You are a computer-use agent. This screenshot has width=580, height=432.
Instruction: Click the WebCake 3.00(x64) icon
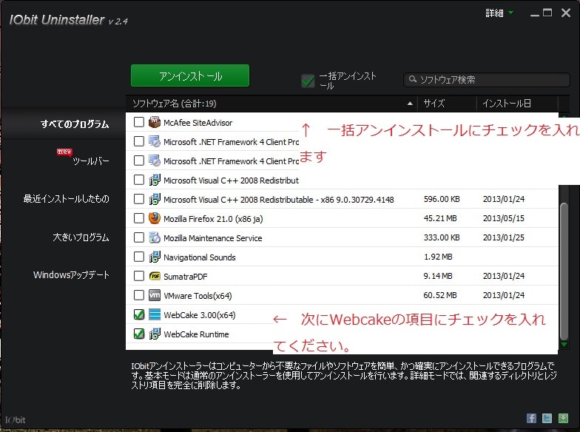155,314
